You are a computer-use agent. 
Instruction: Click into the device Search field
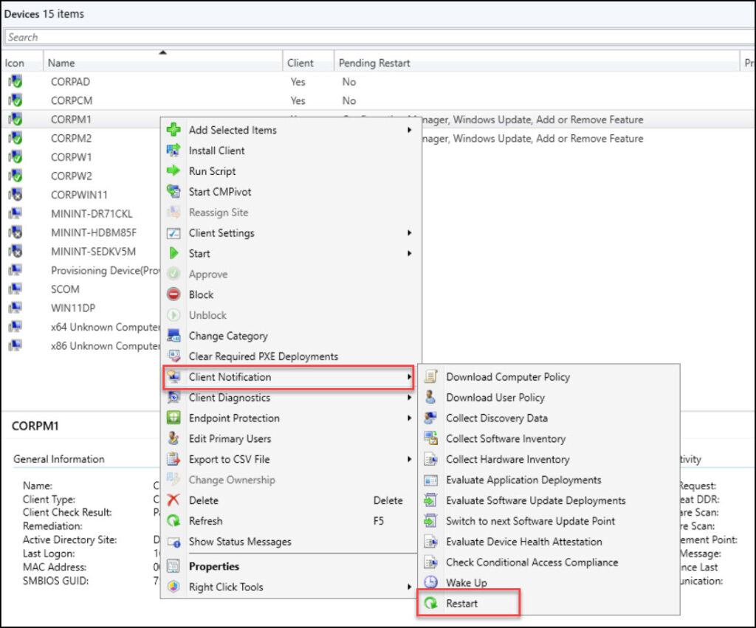point(380,37)
